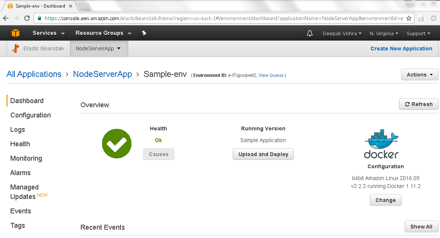Click the Recent Events heading

pyautogui.click(x=103, y=227)
